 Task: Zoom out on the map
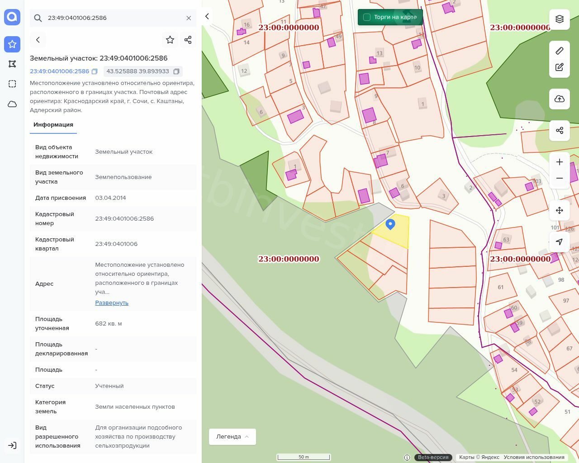click(560, 178)
